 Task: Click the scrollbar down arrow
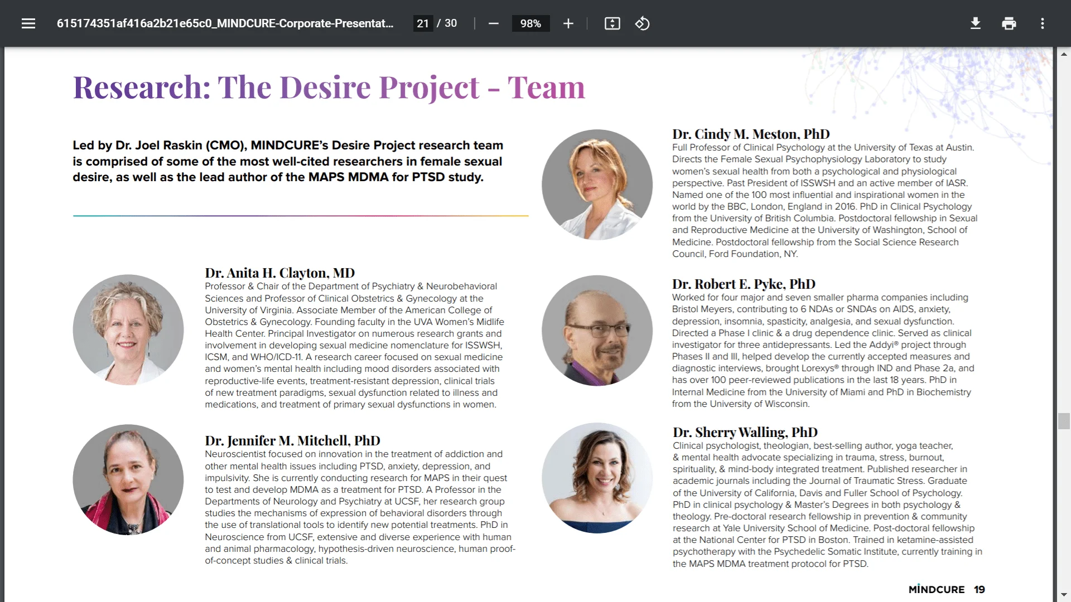[1064, 595]
